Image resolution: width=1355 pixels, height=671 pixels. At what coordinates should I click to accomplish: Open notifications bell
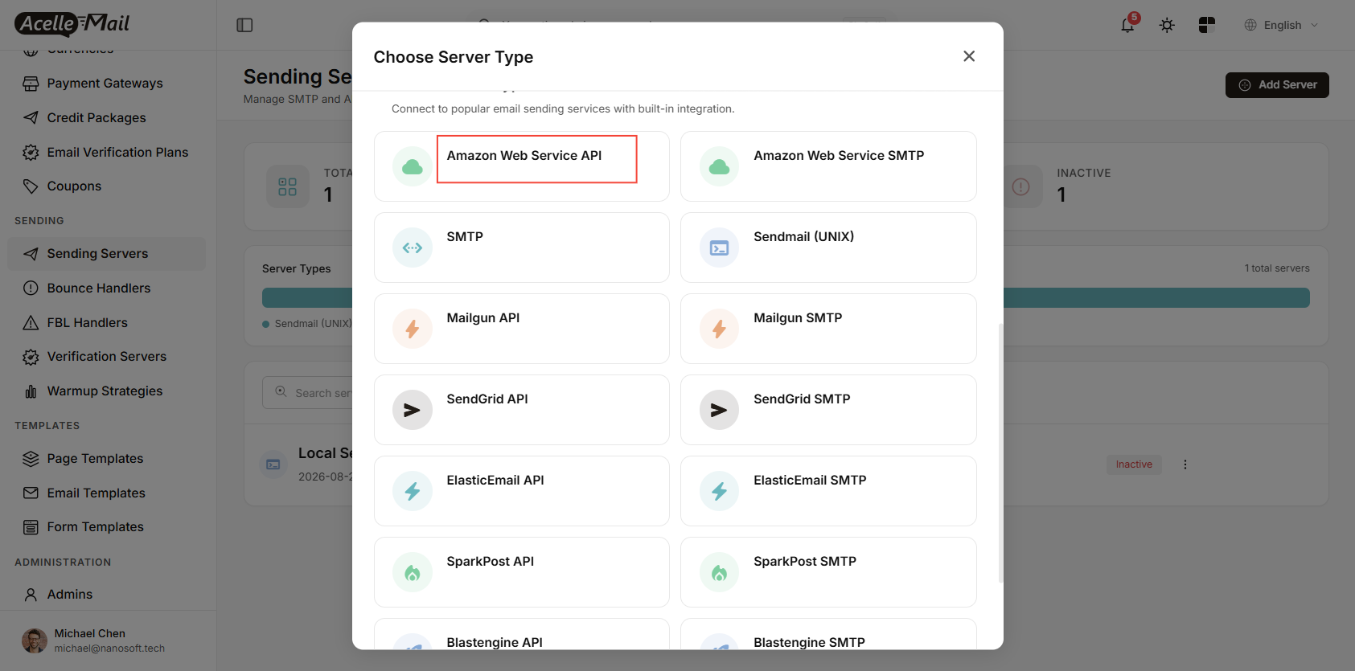click(x=1127, y=25)
